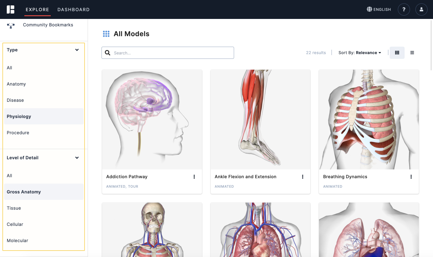
Task: Select All under Level of Detail
Action: point(44,176)
